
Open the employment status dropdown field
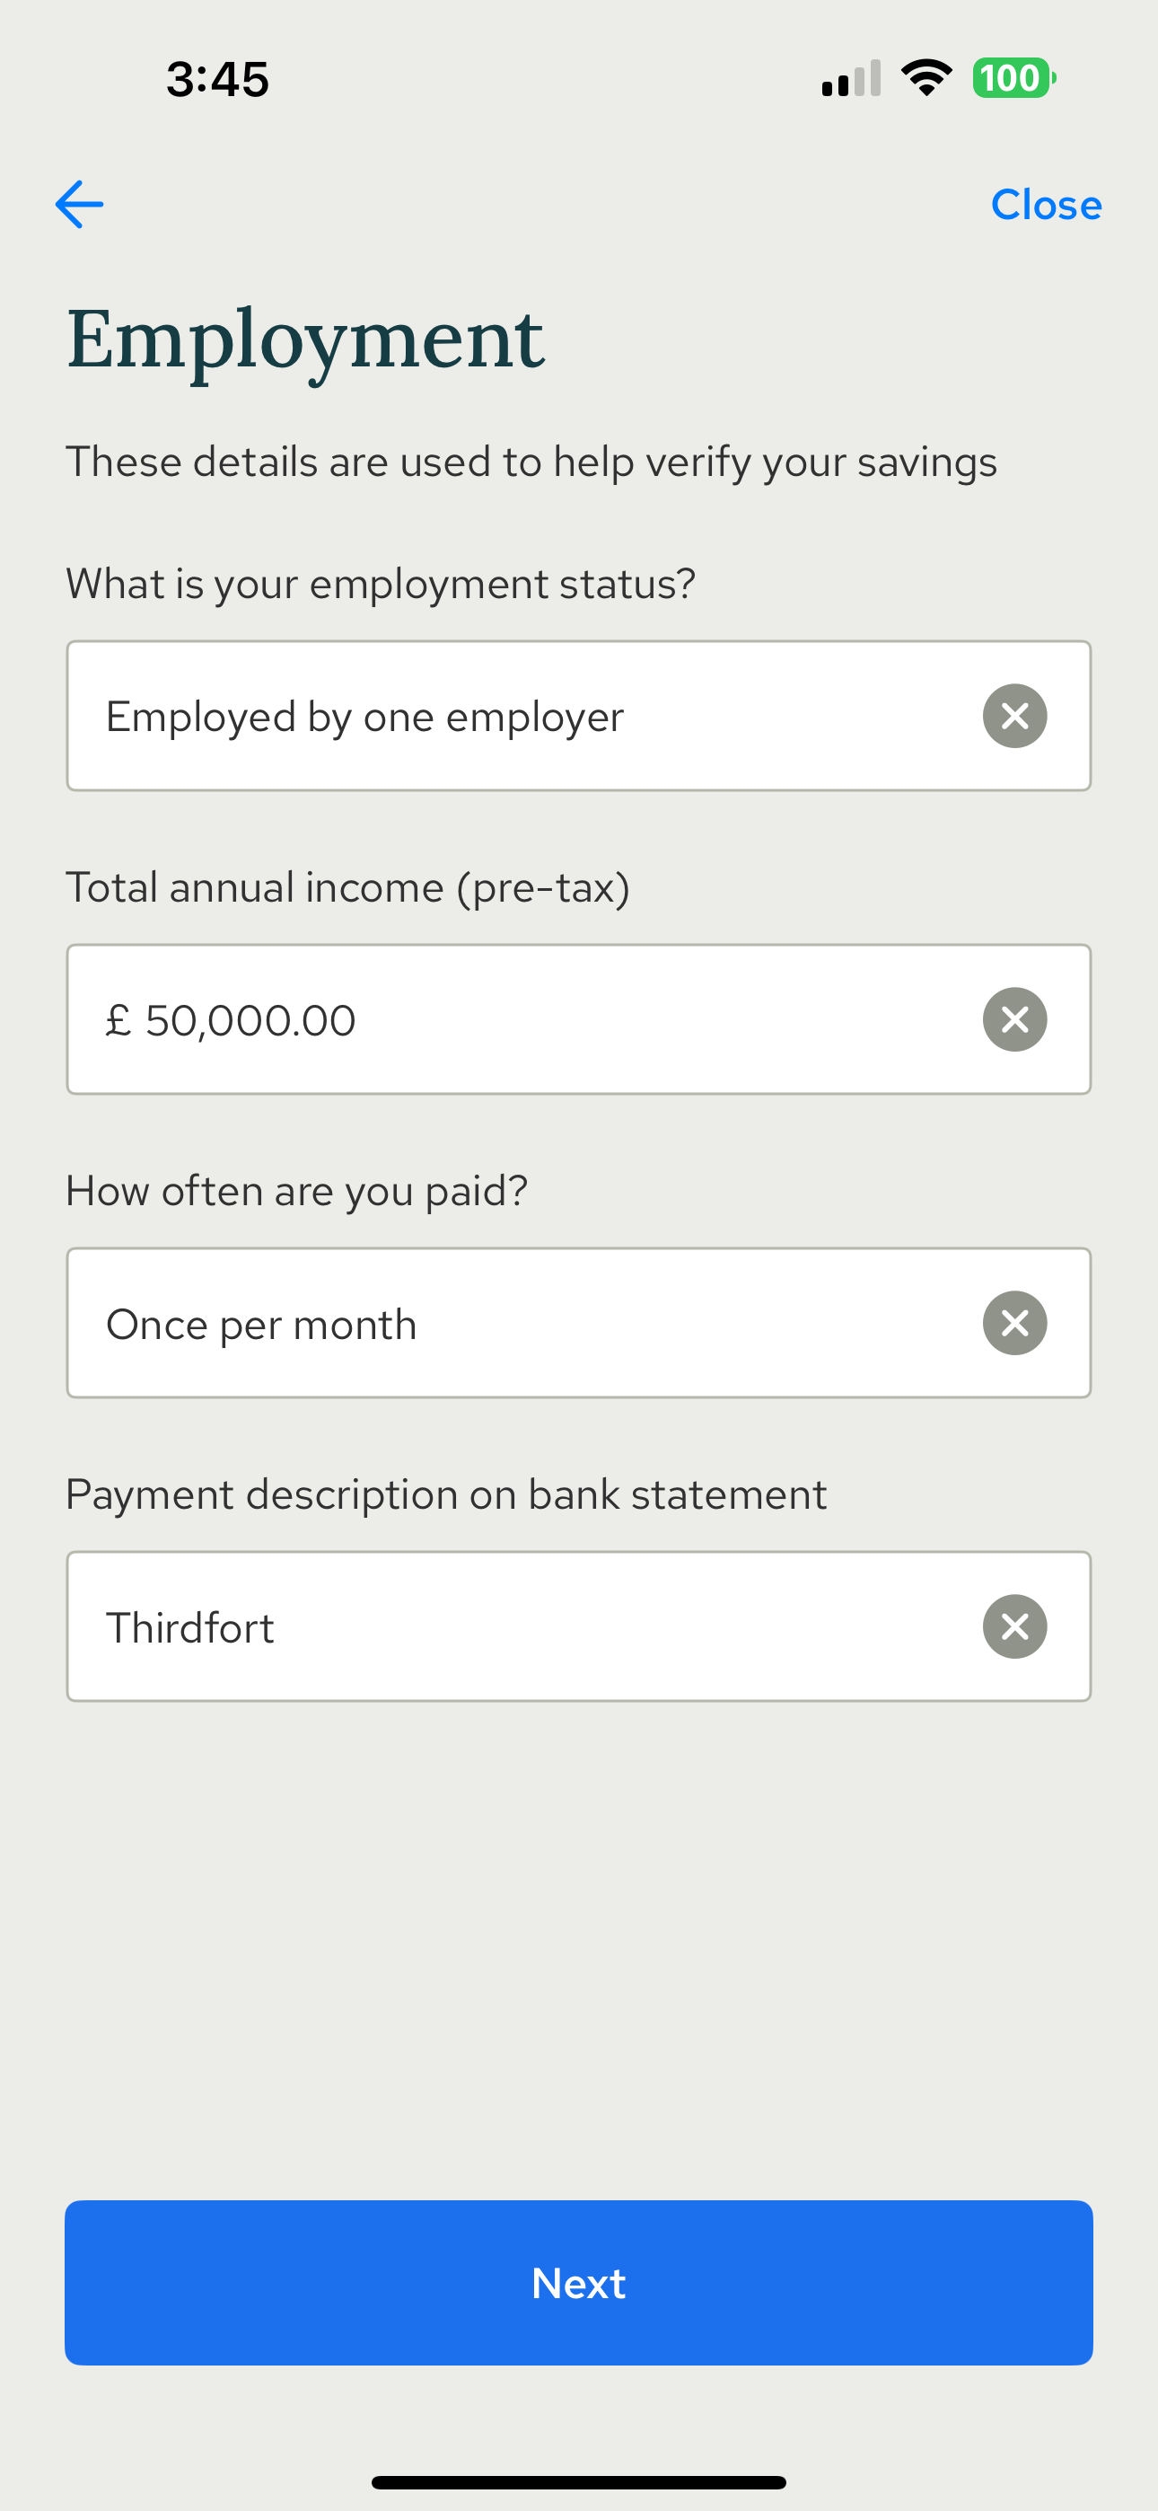coord(578,717)
